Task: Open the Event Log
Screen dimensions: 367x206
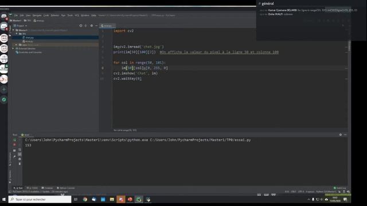Action: [340, 188]
